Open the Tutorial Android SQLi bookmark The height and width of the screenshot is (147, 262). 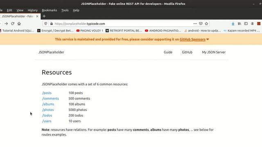[x=17, y=31]
